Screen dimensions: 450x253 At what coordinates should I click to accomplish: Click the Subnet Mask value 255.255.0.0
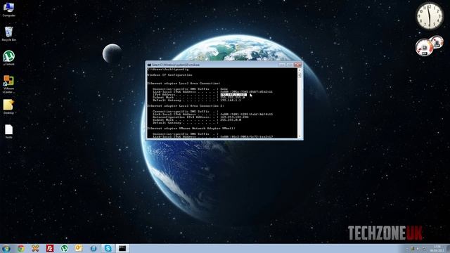[x=231, y=120]
